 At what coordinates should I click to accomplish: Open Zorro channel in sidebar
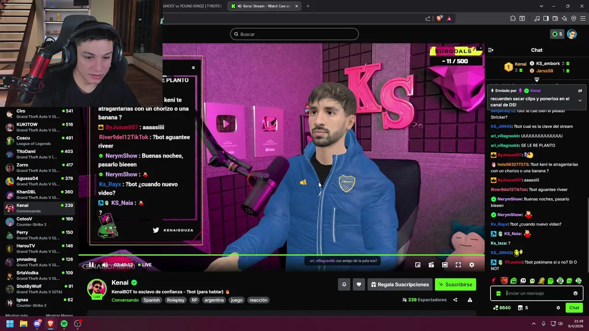[39, 168]
